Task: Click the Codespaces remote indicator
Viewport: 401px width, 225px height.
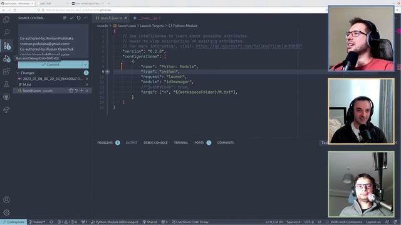Action: pos(13,222)
